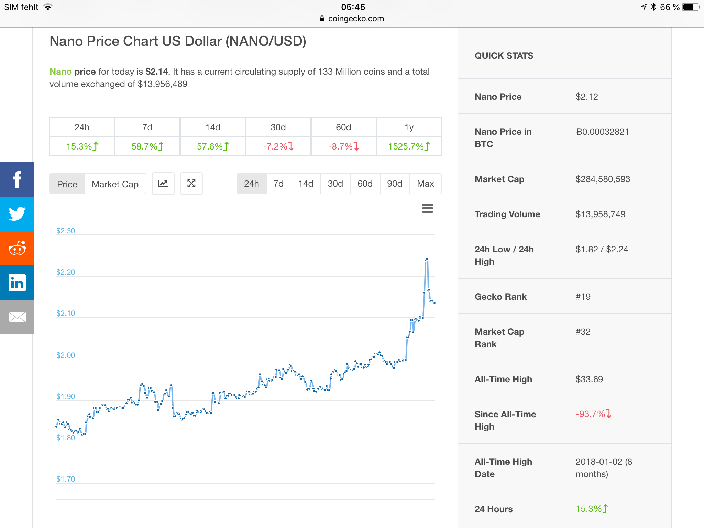The width and height of the screenshot is (704, 528).
Task: Select the 7d chart range
Action: point(278,184)
